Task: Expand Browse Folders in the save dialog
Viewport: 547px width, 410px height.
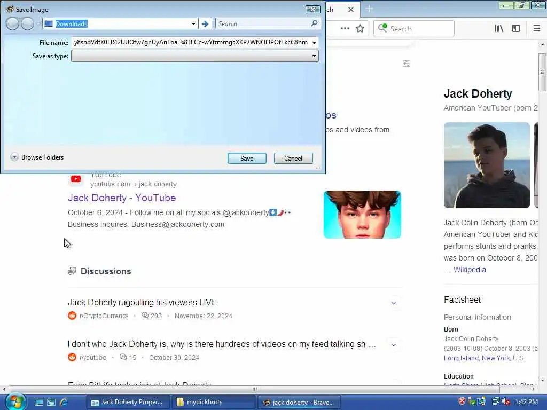Action: (37, 157)
